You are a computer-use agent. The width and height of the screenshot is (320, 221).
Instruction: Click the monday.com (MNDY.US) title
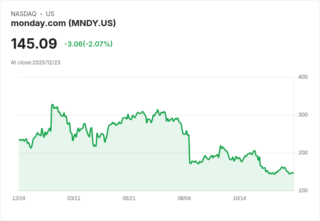tap(63, 23)
